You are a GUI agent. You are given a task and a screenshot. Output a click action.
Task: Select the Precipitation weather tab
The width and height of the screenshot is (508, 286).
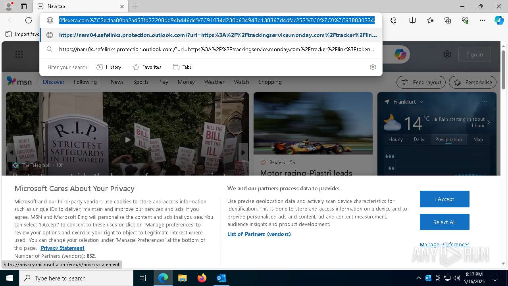tap(448, 139)
